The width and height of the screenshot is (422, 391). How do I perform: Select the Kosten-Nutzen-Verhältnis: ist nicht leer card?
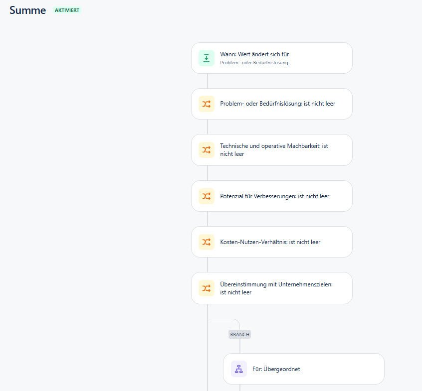click(x=272, y=242)
